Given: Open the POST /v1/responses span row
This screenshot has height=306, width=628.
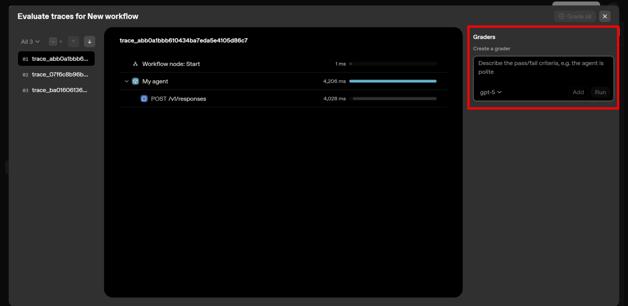Looking at the screenshot, I should [x=178, y=99].
